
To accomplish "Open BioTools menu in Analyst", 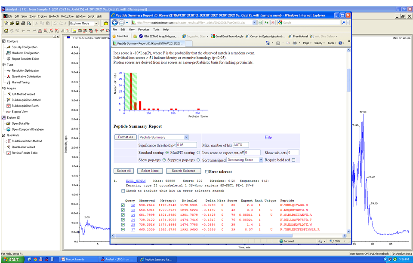I will click(54, 16).
